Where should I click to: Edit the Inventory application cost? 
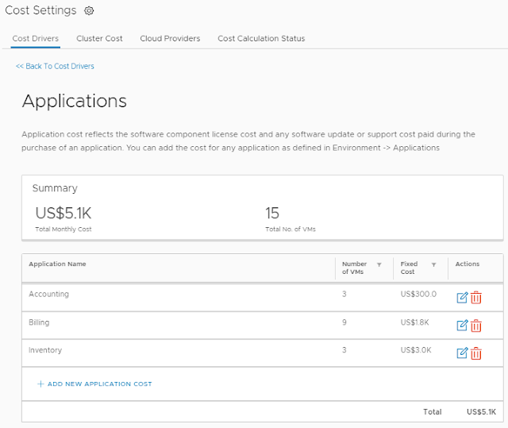coord(462,353)
